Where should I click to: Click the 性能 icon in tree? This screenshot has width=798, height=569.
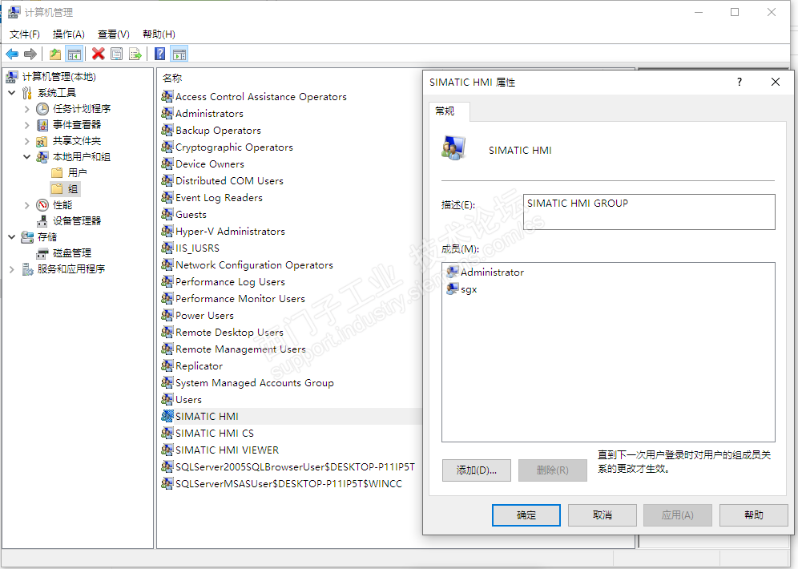(42, 205)
